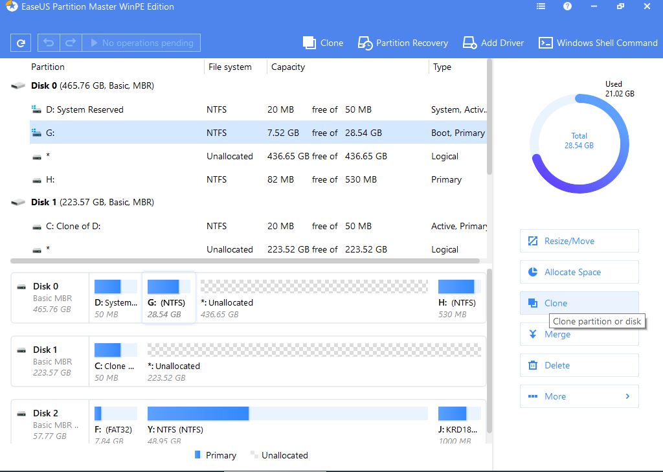Open the list menu icon in title bar

[x=541, y=6]
